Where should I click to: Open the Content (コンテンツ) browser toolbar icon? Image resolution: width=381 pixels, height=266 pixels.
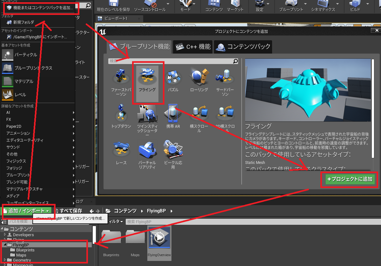tap(214, 3)
